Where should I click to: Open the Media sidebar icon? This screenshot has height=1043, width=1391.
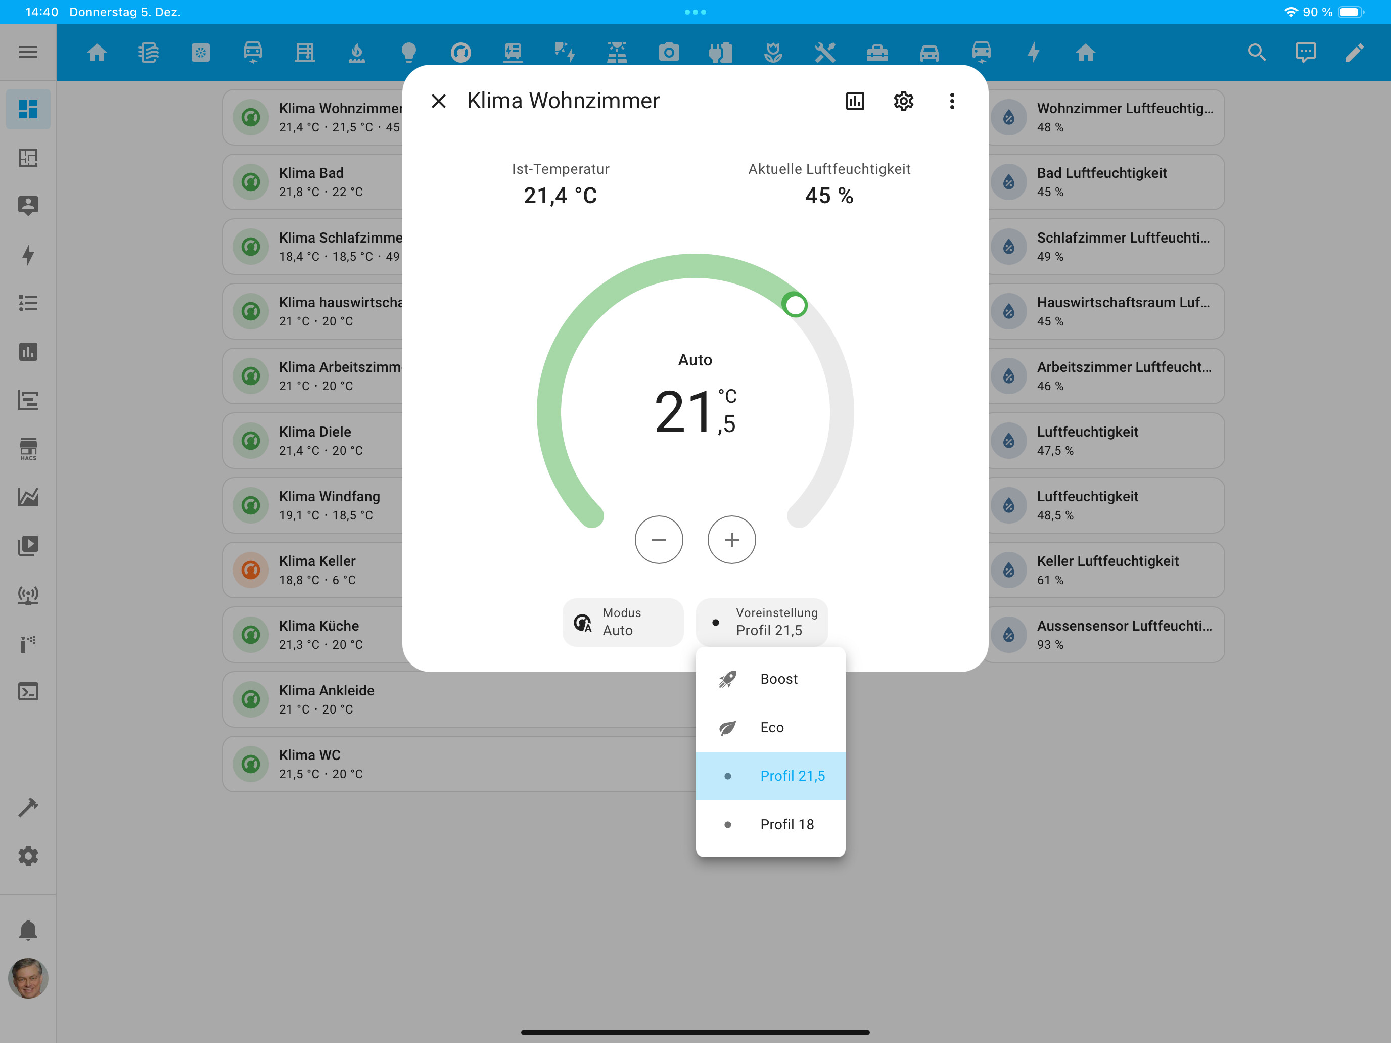click(x=28, y=546)
